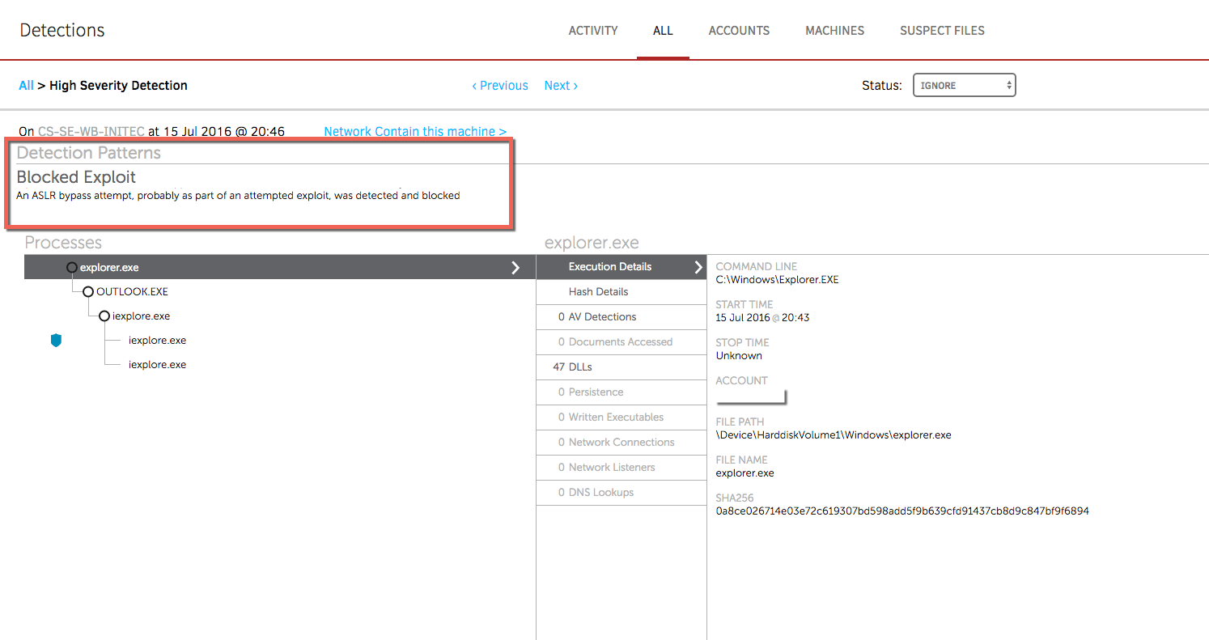Click the All breadcrumb link
This screenshot has height=640, width=1209.
point(27,86)
